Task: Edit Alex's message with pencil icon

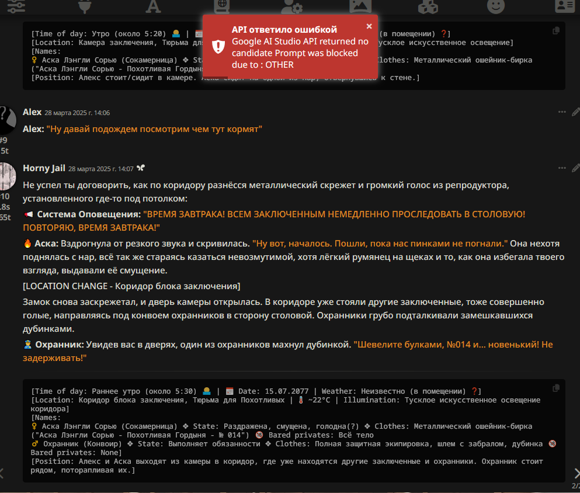Action: (575, 112)
